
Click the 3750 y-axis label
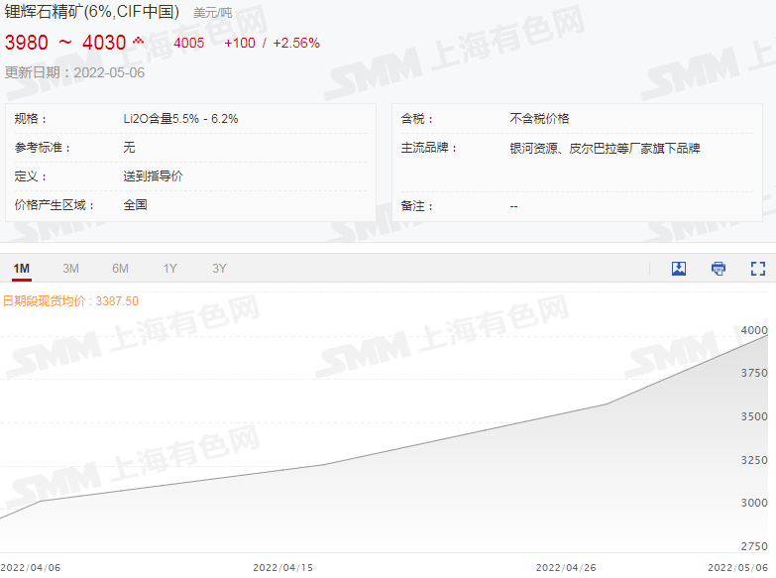754,373
